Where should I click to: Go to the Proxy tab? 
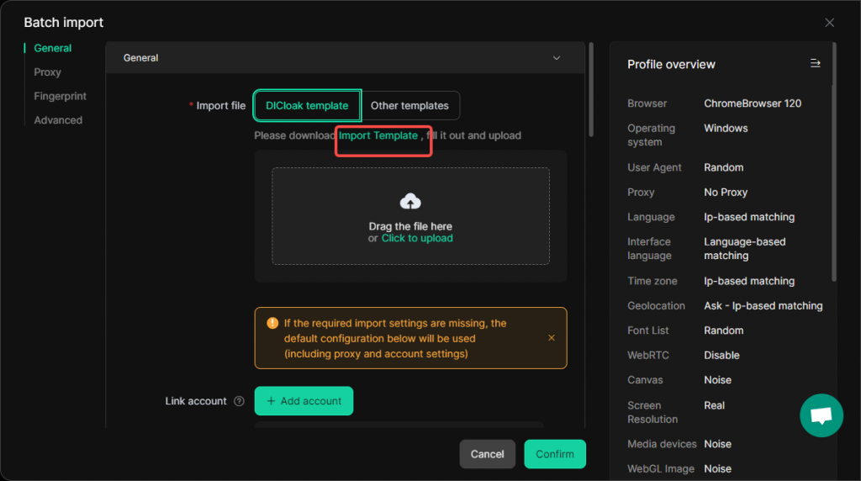[x=47, y=72]
